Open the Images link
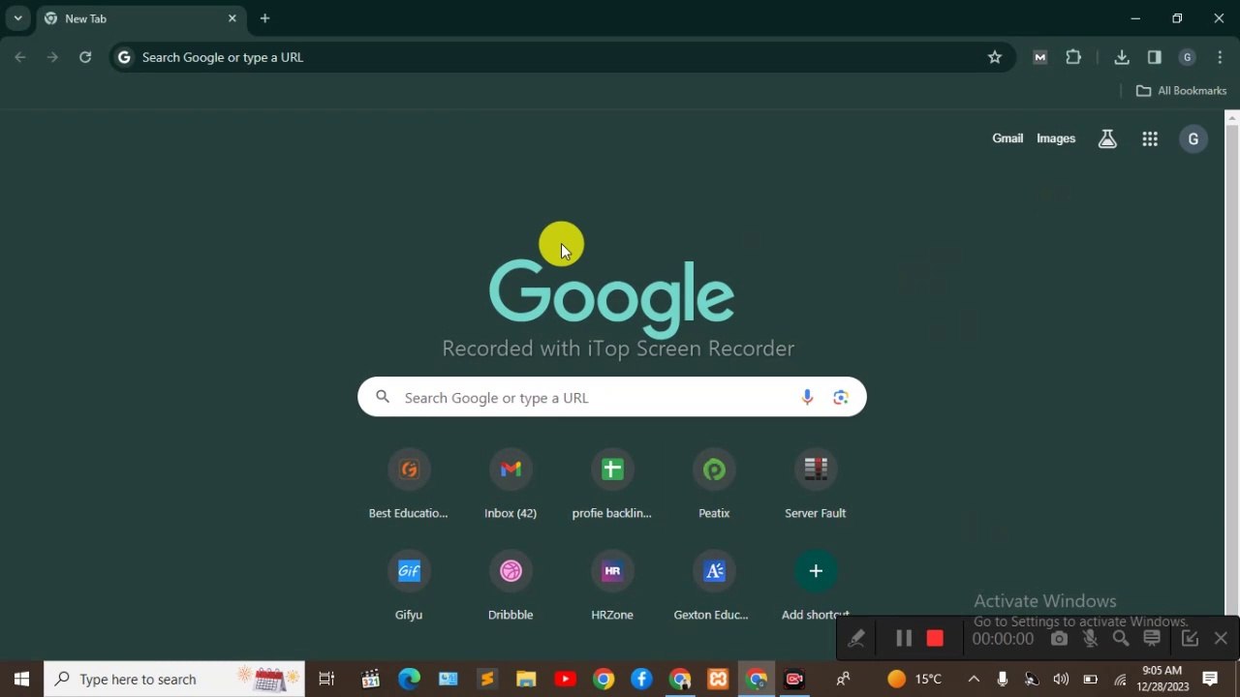The width and height of the screenshot is (1240, 697). click(1056, 138)
